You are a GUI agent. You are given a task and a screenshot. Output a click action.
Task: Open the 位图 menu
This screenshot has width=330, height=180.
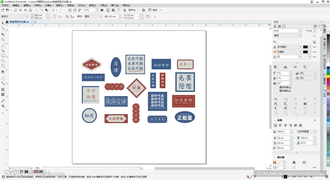coord(70,5)
